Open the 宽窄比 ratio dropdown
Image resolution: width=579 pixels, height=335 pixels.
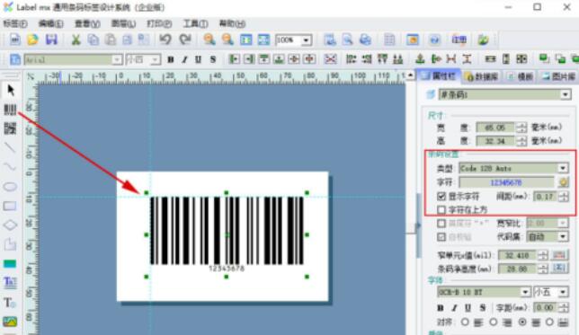(563, 223)
